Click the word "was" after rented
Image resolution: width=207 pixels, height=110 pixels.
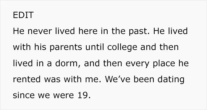point(52,80)
